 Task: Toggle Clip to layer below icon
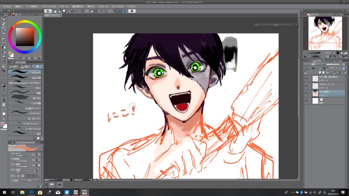pos(313,68)
